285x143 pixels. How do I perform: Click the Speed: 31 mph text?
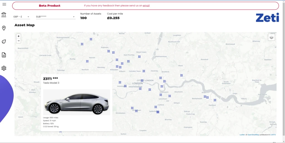[x=50, y=120]
